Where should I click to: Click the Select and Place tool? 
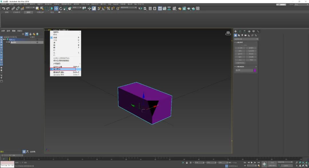pyautogui.click(x=70, y=9)
